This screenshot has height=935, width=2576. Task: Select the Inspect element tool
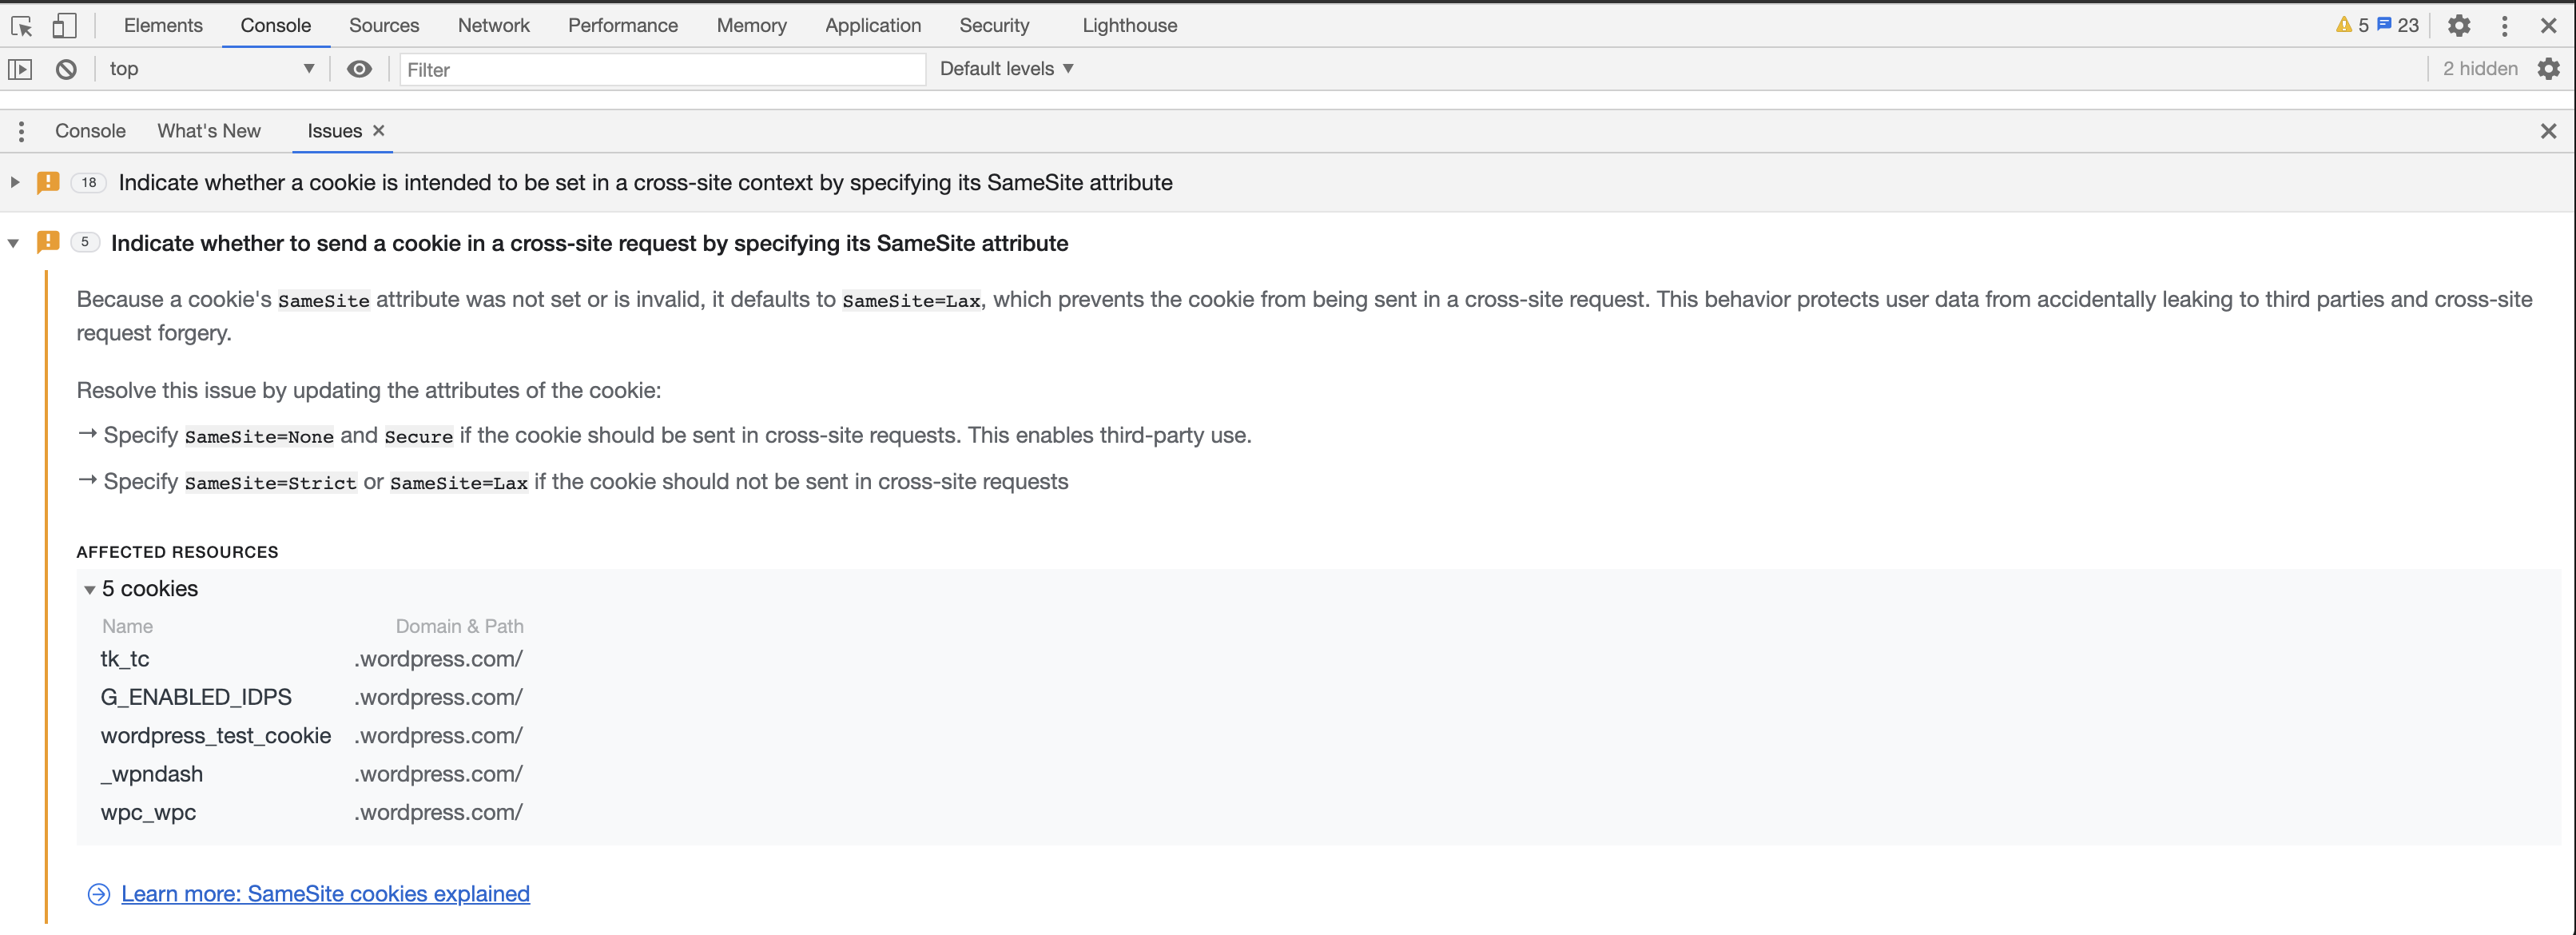[21, 25]
